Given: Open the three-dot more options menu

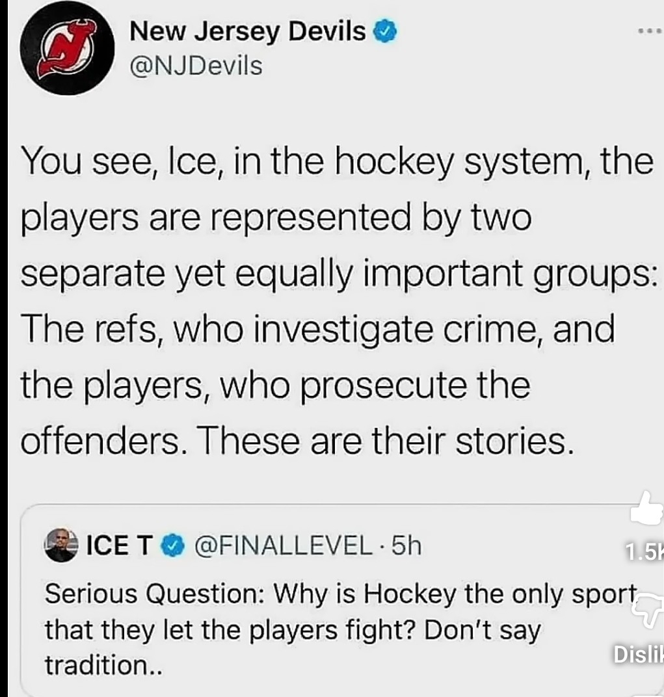Looking at the screenshot, I should [x=648, y=31].
